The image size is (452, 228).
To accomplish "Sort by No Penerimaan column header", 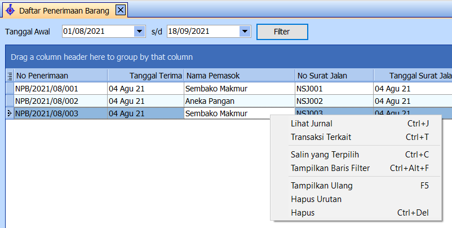I will tap(60, 76).
